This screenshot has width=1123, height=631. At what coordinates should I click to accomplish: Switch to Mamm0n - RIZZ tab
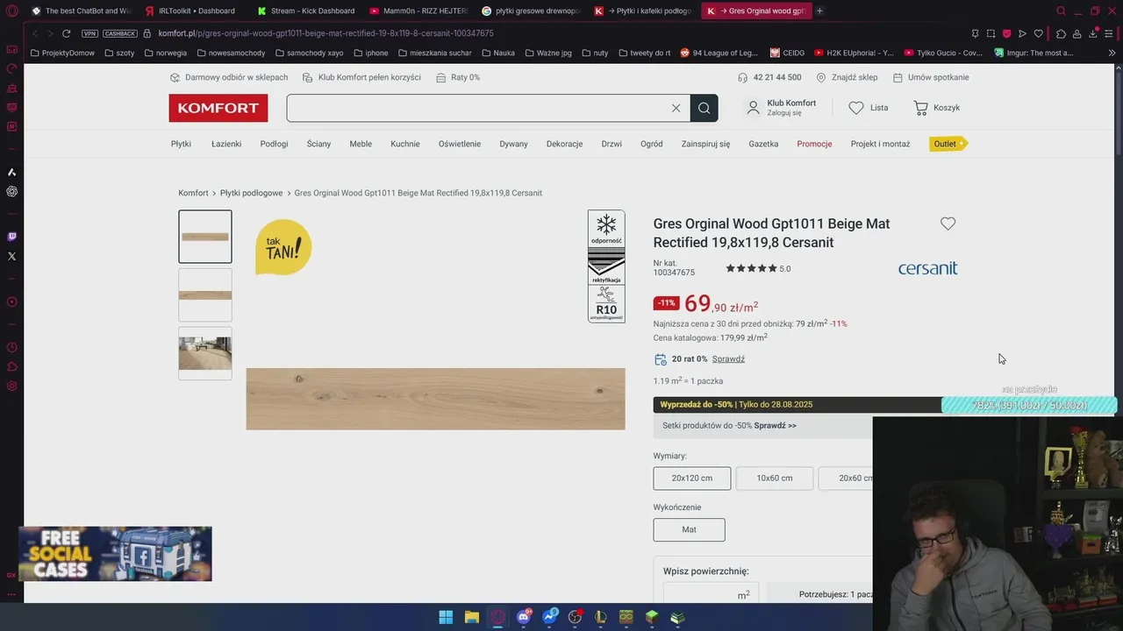pos(418,11)
